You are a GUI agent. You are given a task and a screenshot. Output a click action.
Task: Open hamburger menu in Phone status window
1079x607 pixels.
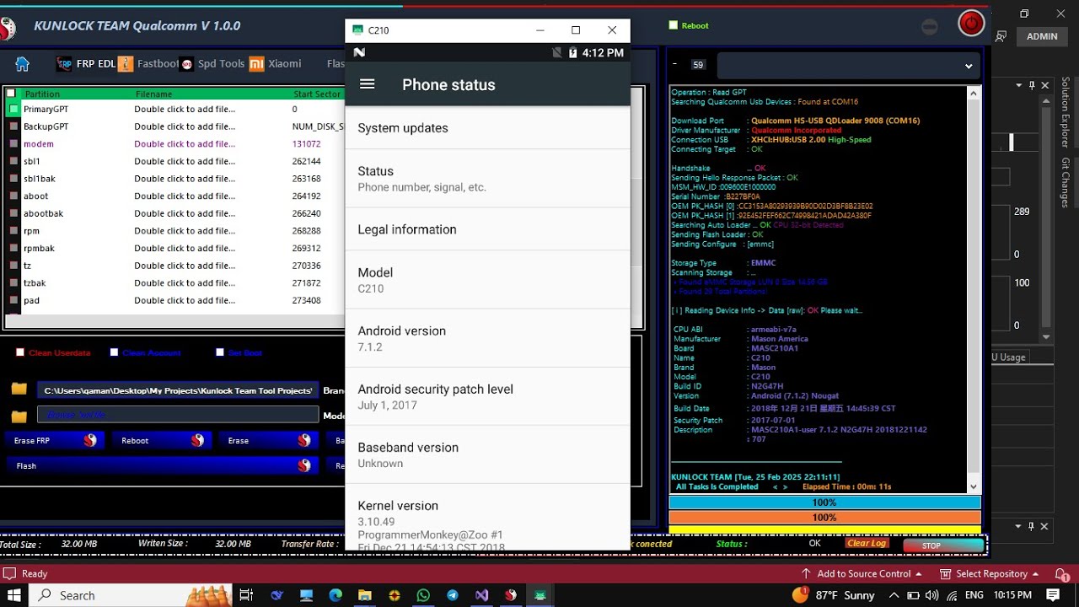[x=367, y=84]
